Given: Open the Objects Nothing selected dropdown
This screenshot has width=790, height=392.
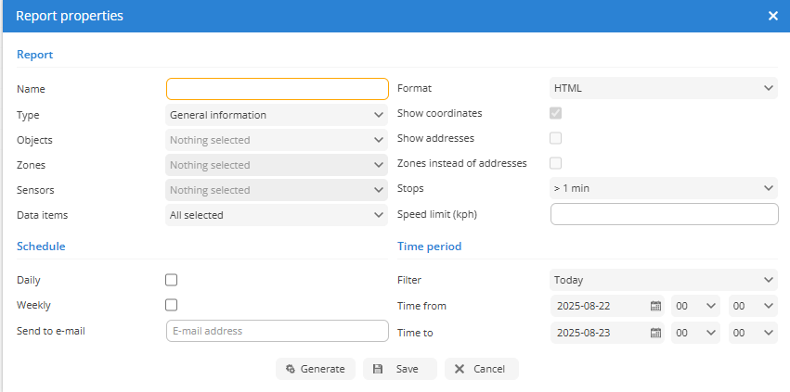Looking at the screenshot, I should point(277,140).
